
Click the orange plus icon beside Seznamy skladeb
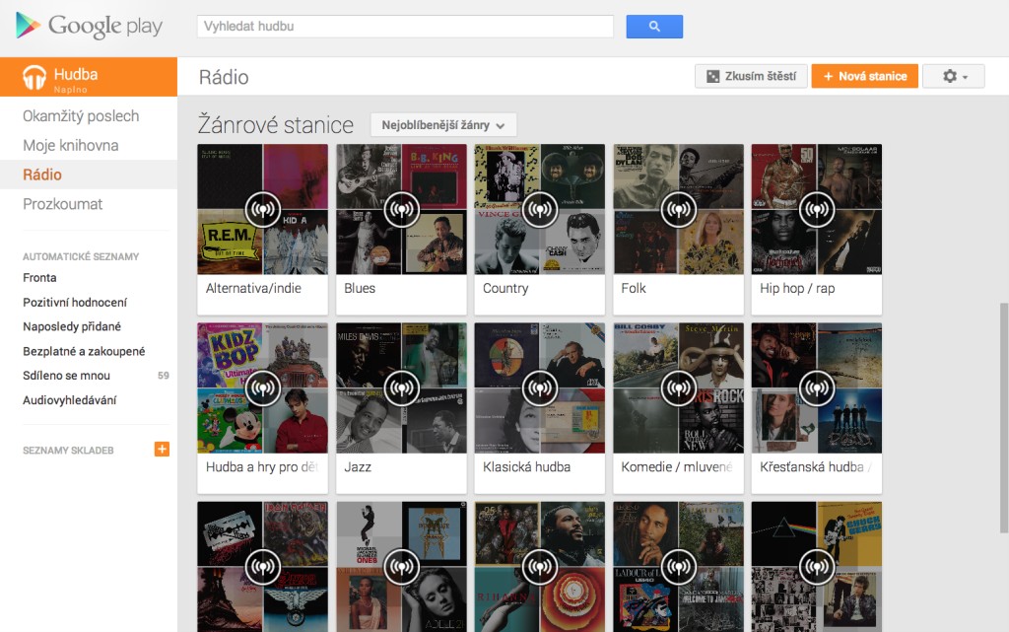pos(162,450)
